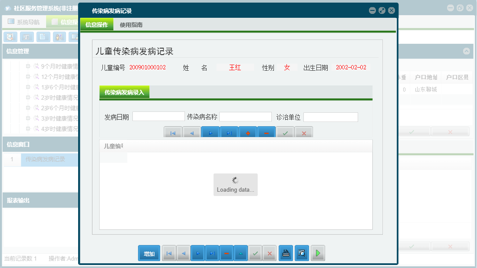The height and width of the screenshot is (268, 477).
Task: Click the insert record plus icon
Action: 247,132
